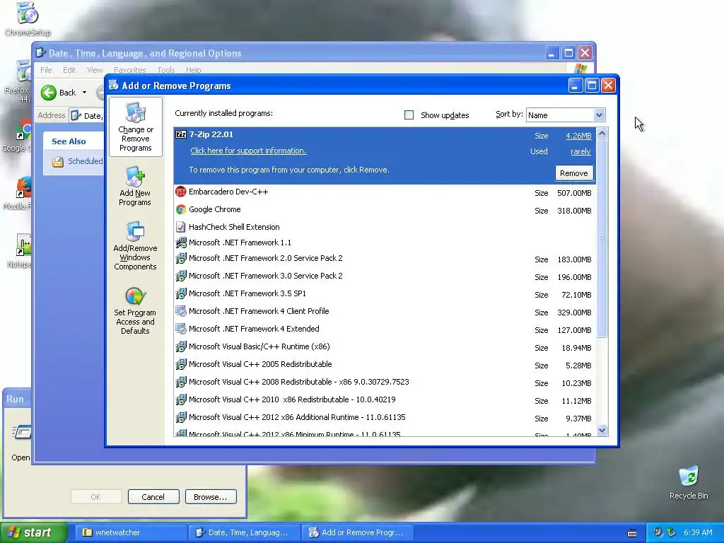Select Microsoft .NET Framework 1.1 entry
The image size is (724, 543).
(x=385, y=243)
